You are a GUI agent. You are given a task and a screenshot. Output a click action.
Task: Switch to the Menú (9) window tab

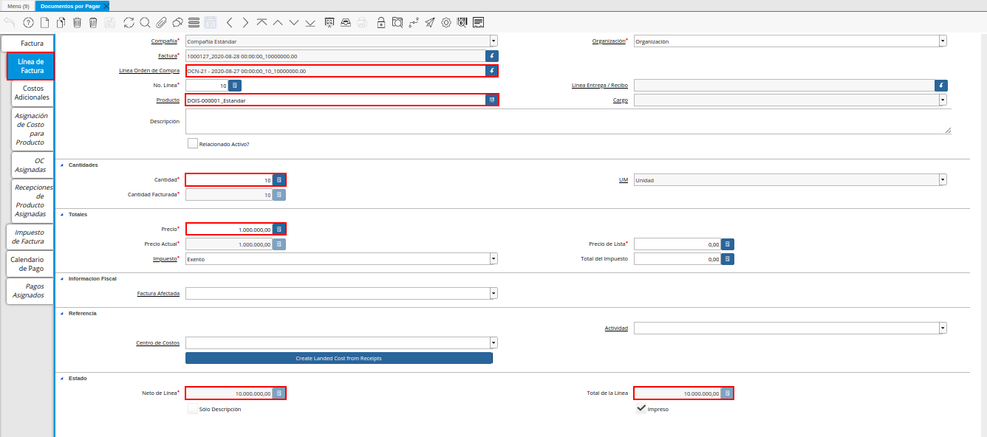(x=18, y=6)
